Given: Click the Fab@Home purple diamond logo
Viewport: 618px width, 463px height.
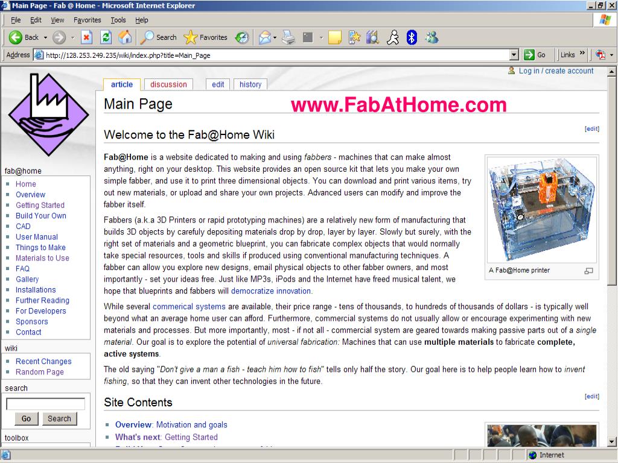Looking at the screenshot, I should pyautogui.click(x=48, y=115).
